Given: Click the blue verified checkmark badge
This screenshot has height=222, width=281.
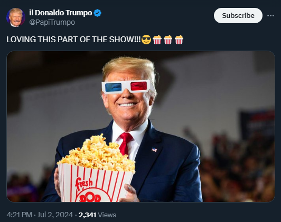Looking at the screenshot, I should coord(98,13).
